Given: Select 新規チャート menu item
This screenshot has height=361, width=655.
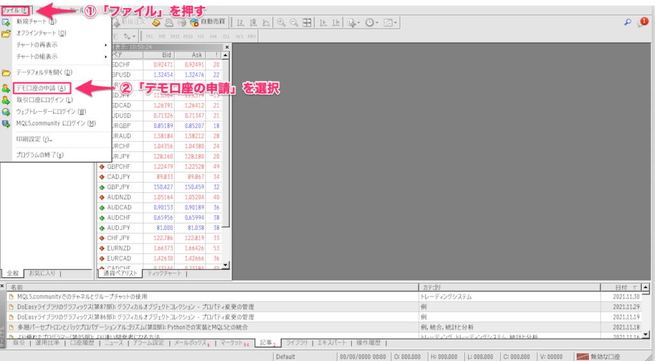Looking at the screenshot, I should click(36, 21).
